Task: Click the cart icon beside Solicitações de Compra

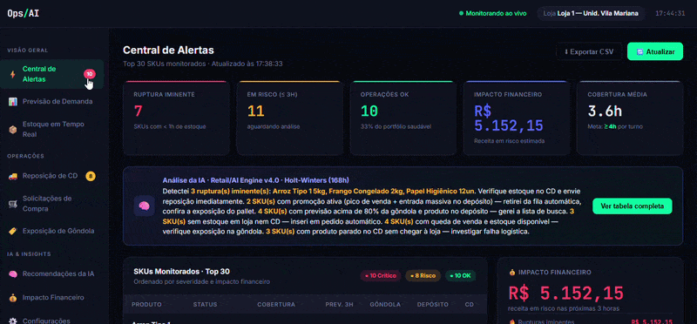Action: point(13,204)
